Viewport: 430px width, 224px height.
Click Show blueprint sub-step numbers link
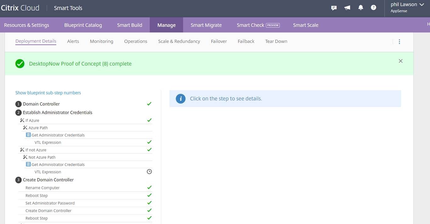[x=48, y=93]
